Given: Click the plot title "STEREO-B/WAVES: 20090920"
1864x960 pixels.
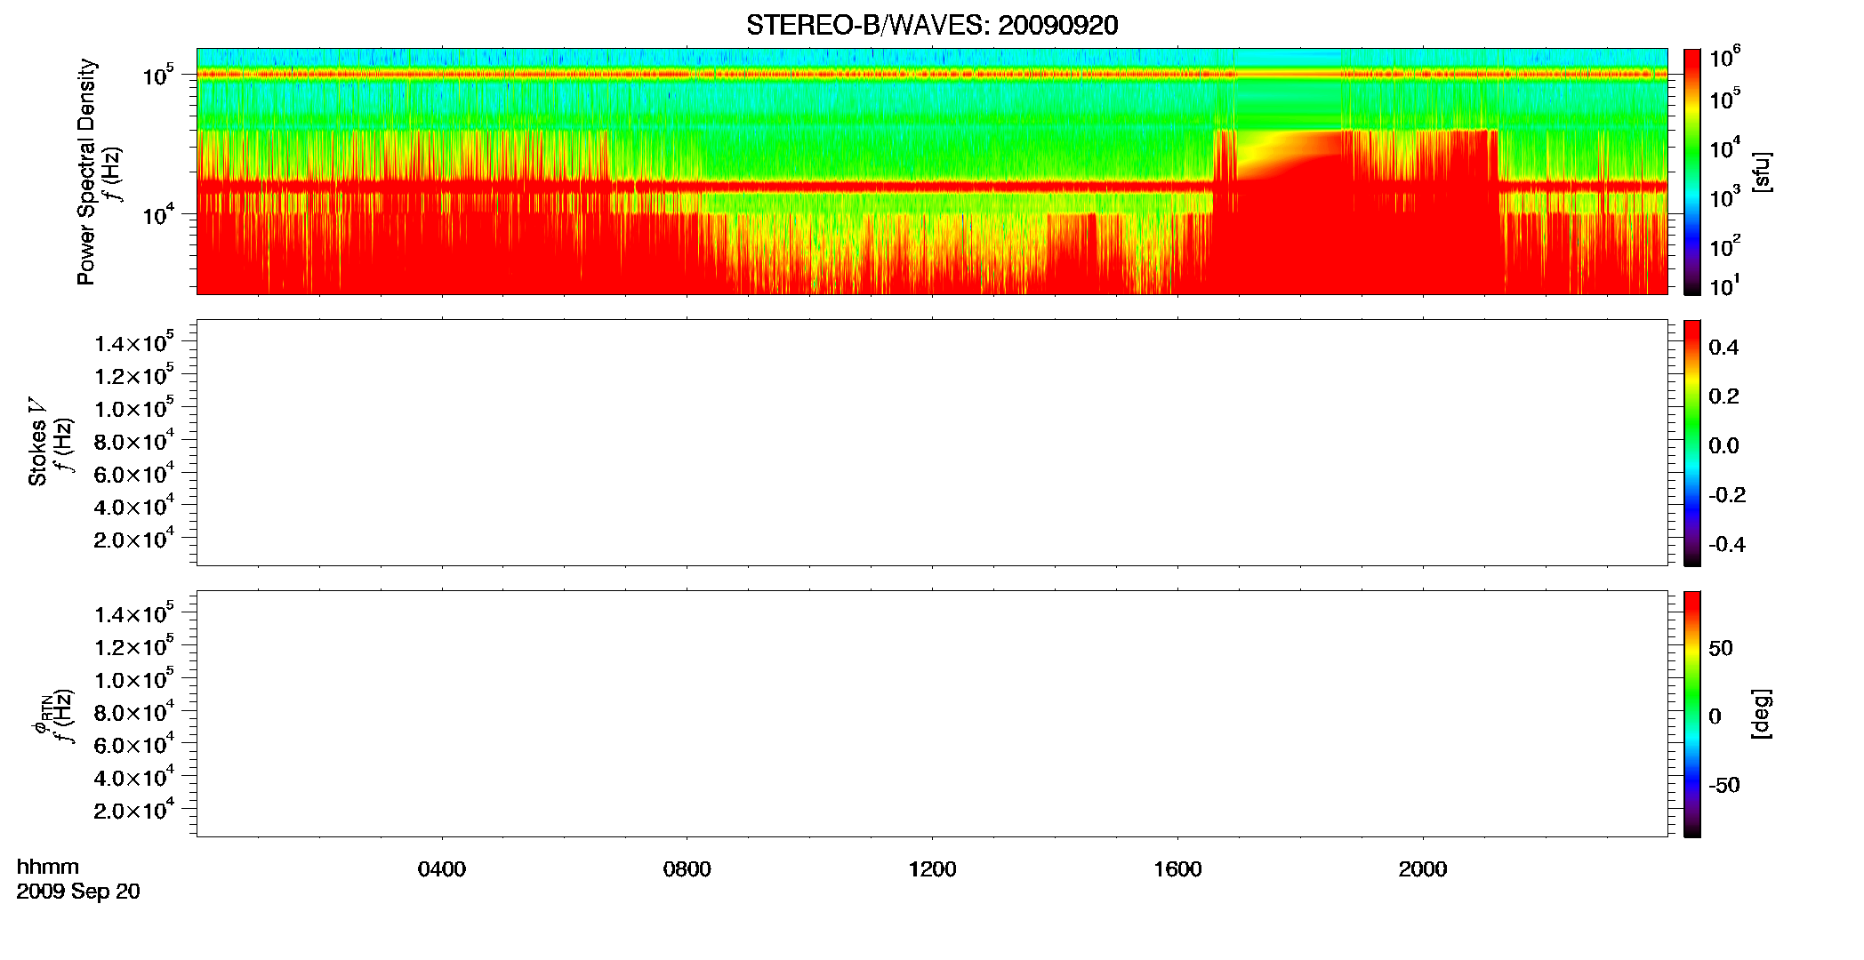Looking at the screenshot, I should click(932, 25).
